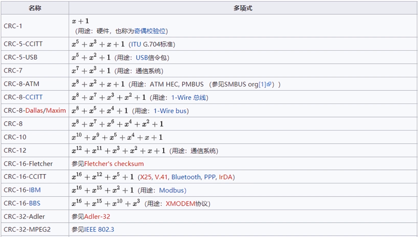Click the IBM link in CRC-16-IBM name
This screenshot has height=237, width=419.
tap(34, 190)
